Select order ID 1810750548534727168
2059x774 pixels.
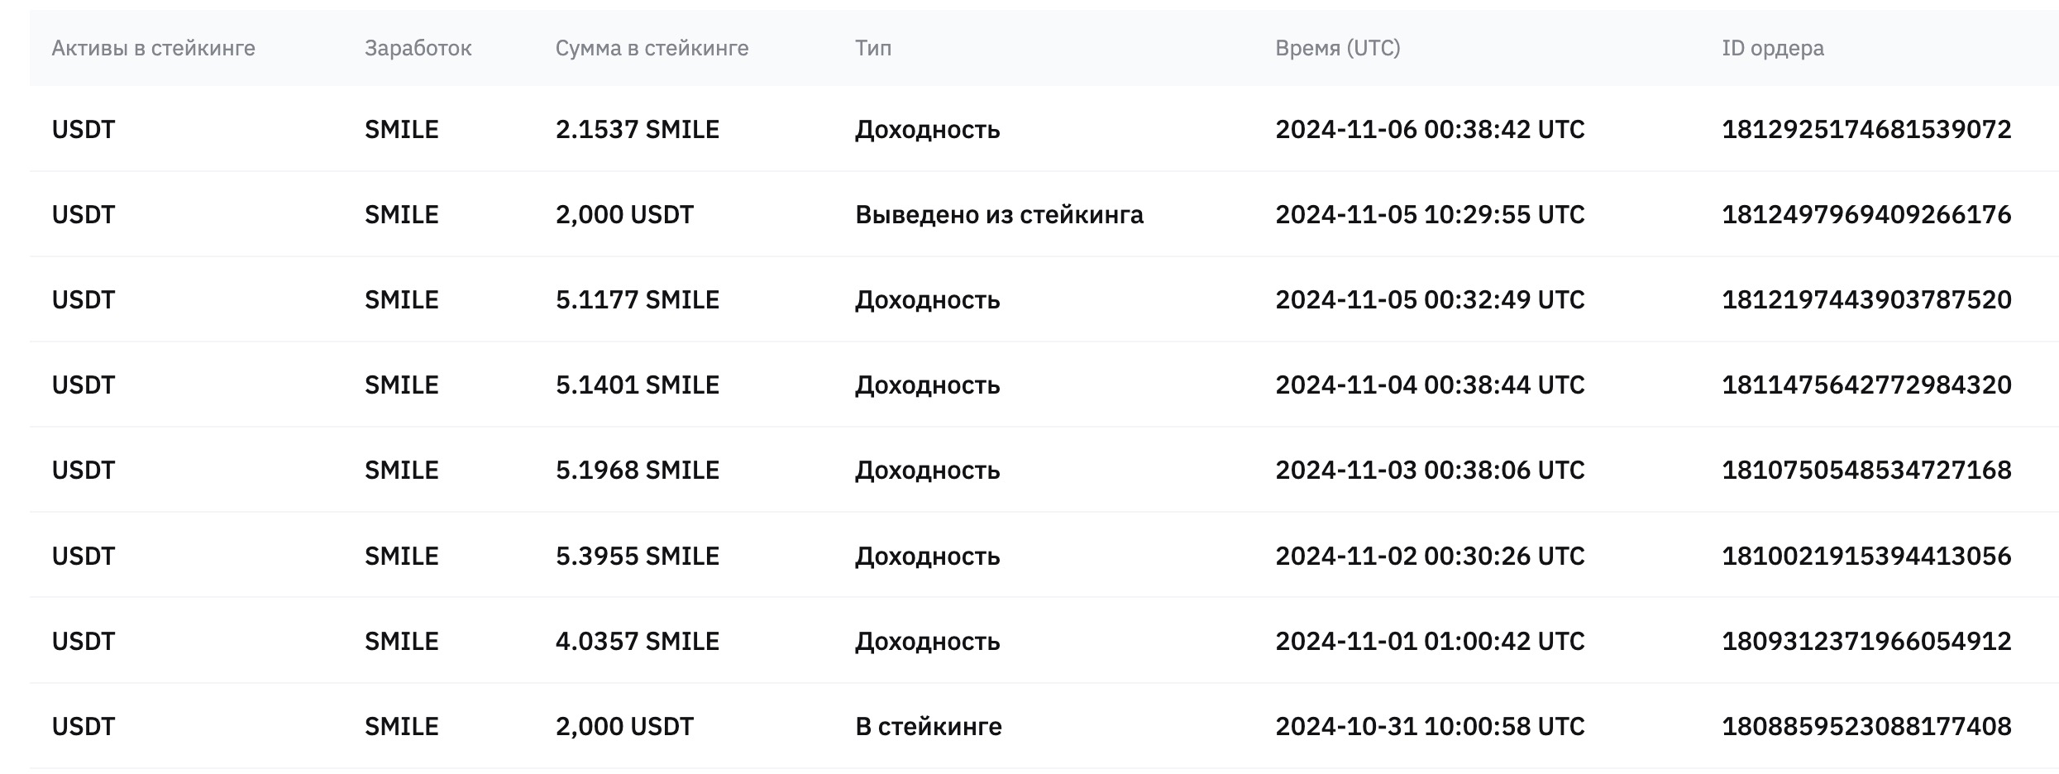(x=1866, y=470)
